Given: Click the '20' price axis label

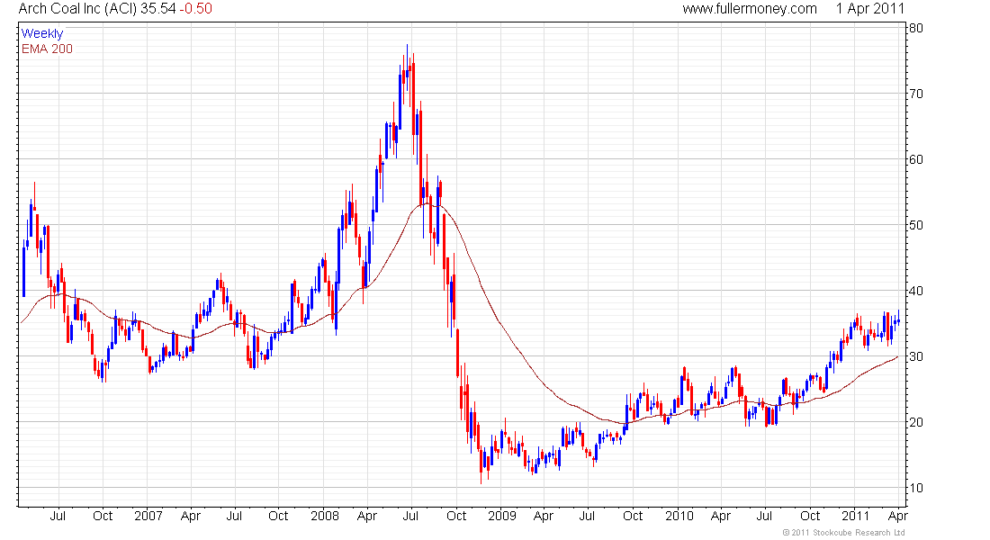Looking at the screenshot, I should [x=915, y=422].
